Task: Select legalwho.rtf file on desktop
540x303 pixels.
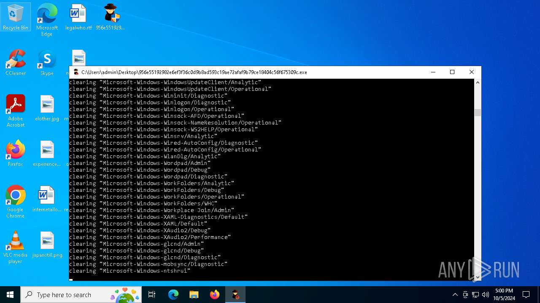Action: coord(78,17)
